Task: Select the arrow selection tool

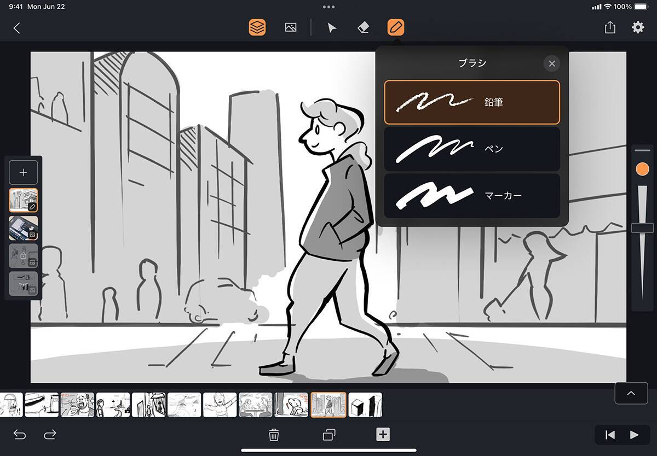Action: pyautogui.click(x=332, y=27)
